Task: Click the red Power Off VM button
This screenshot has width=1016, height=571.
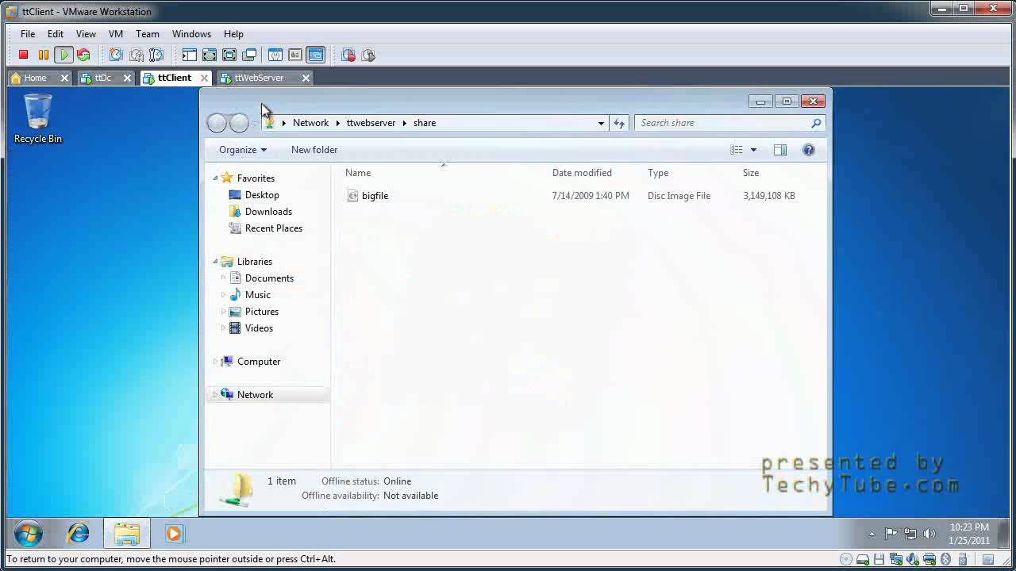Action: [x=24, y=55]
